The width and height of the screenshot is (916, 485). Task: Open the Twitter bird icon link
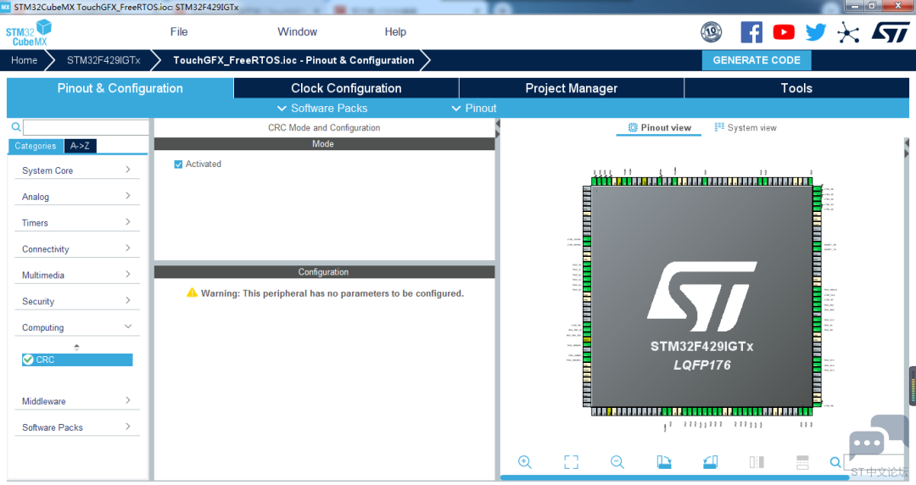[816, 32]
